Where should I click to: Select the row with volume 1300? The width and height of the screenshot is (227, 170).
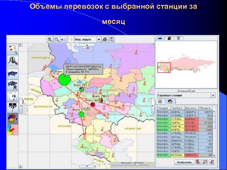tap(184, 151)
